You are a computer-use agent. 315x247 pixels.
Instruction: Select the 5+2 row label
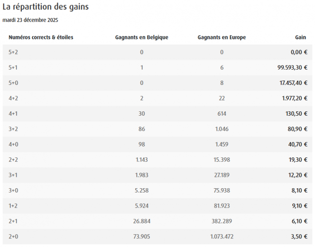pyautogui.click(x=13, y=52)
